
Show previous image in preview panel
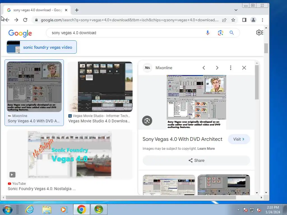pyautogui.click(x=204, y=68)
